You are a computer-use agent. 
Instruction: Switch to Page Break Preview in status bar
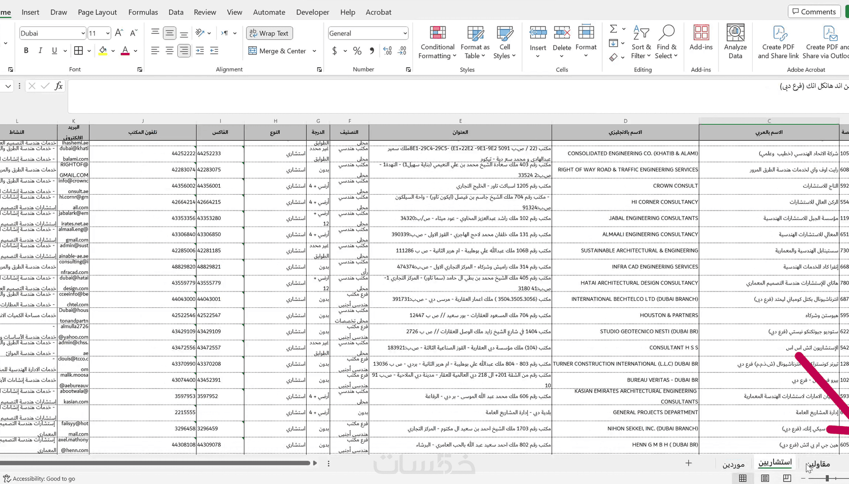(787, 478)
